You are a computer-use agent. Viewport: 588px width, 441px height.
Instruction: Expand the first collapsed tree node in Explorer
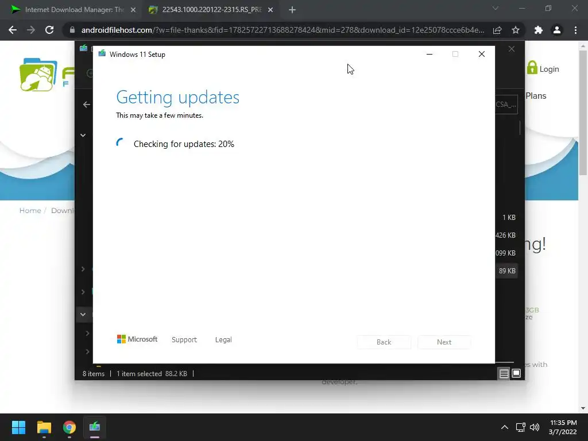[x=83, y=269]
